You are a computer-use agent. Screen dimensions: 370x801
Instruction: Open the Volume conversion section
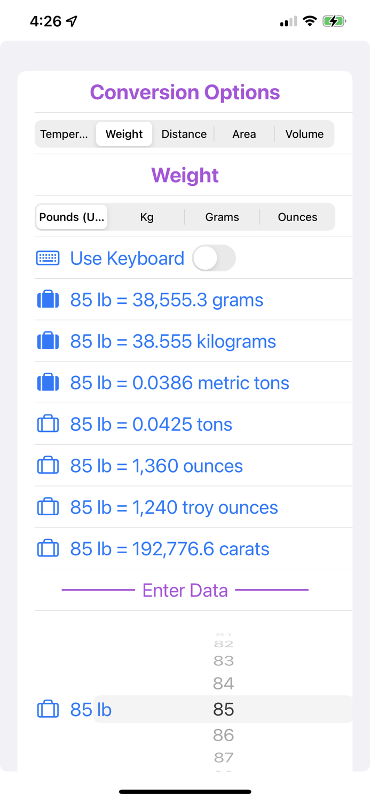pos(304,134)
